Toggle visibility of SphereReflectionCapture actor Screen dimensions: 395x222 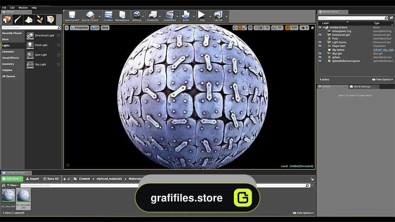click(x=320, y=61)
